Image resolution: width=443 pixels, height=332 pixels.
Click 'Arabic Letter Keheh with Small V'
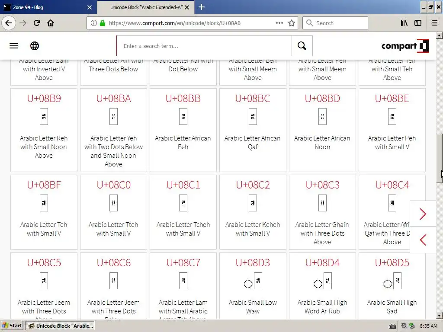(253, 229)
